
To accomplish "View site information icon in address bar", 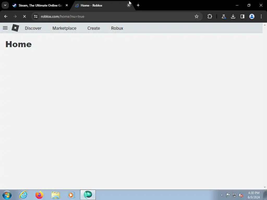I will click(x=35, y=16).
